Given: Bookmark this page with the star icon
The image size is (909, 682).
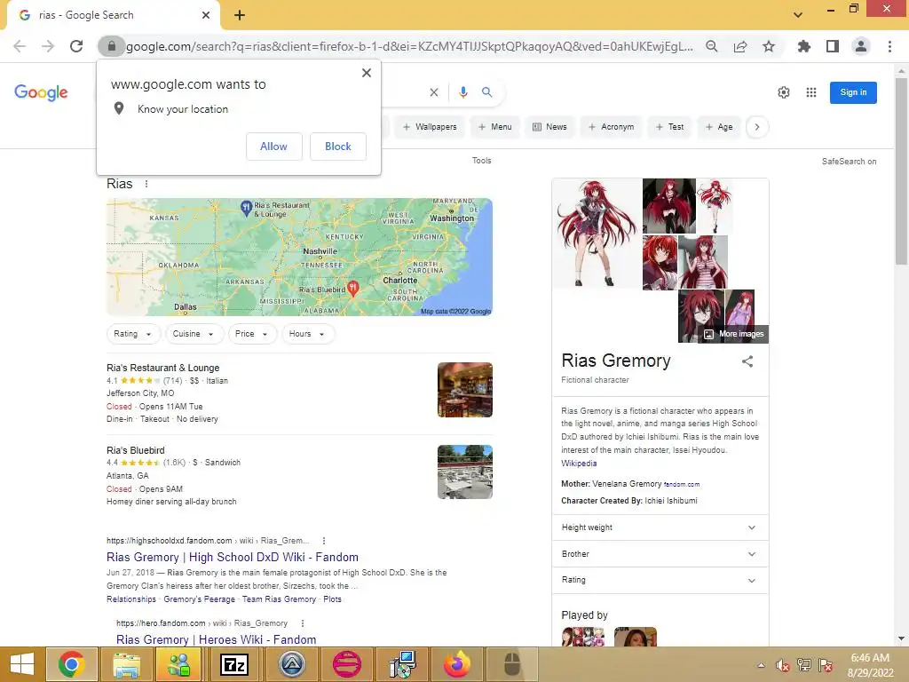Looking at the screenshot, I should (769, 46).
